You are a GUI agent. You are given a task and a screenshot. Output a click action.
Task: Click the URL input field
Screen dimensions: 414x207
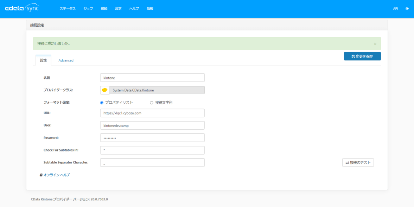point(152,113)
